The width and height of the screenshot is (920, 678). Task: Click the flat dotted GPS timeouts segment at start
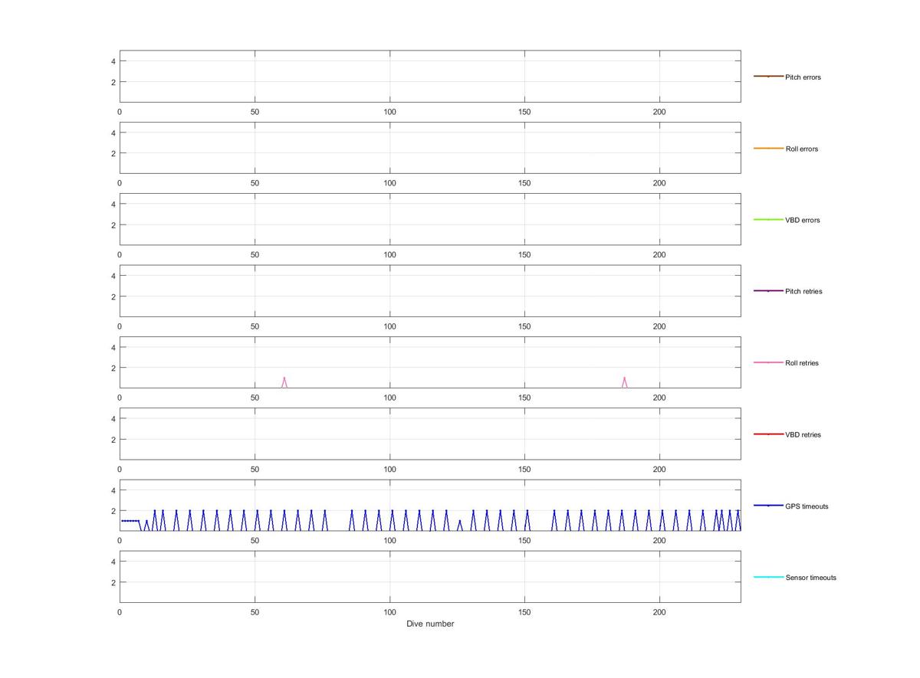[130, 521]
